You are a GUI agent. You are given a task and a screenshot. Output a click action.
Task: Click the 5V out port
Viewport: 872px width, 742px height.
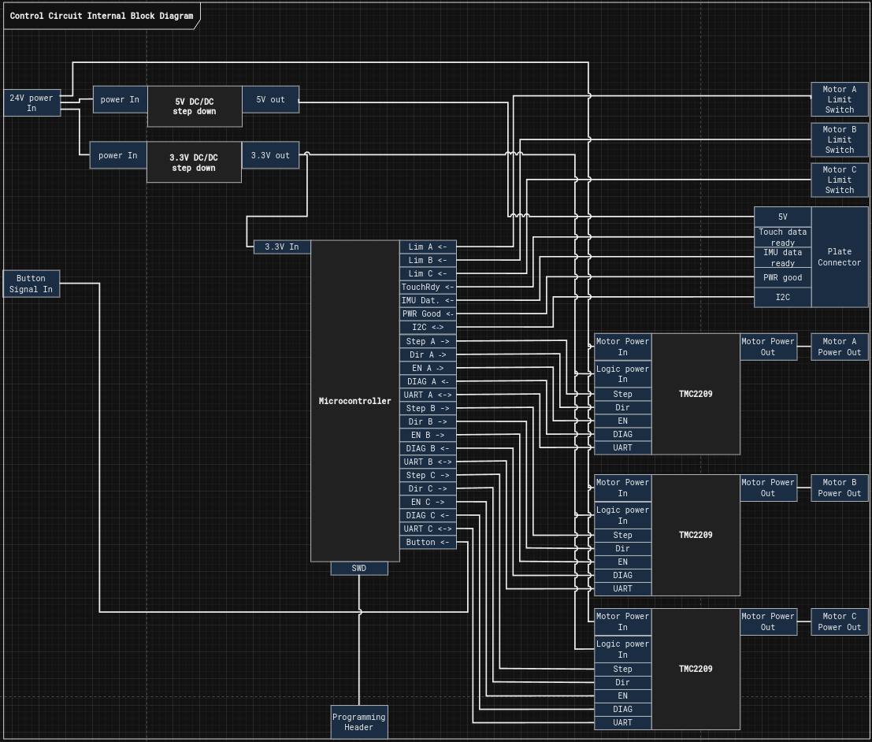[x=270, y=99]
